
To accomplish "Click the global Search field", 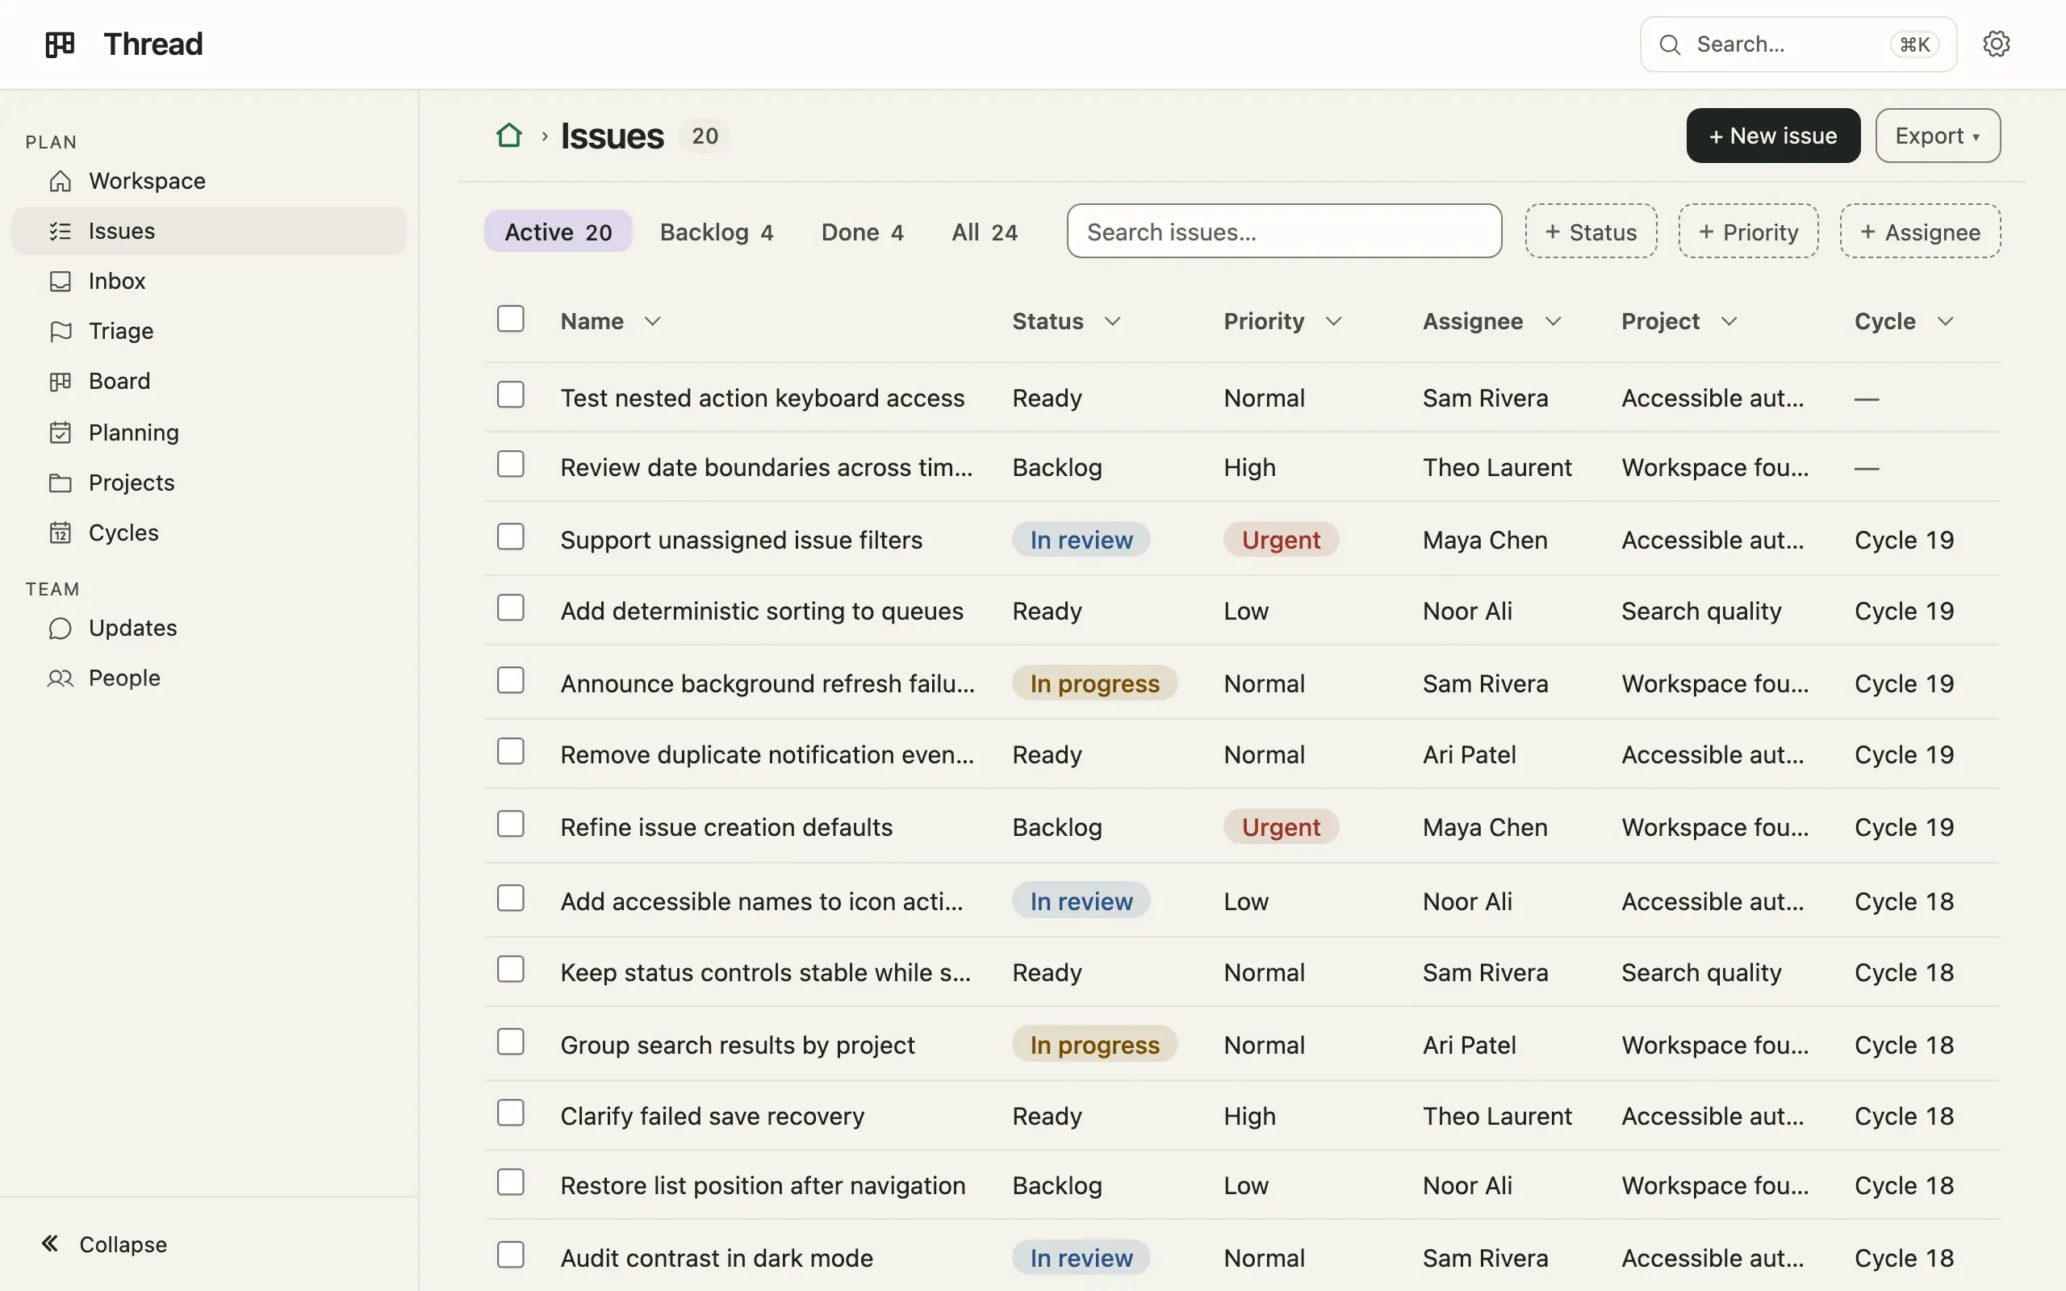I will (x=1798, y=44).
